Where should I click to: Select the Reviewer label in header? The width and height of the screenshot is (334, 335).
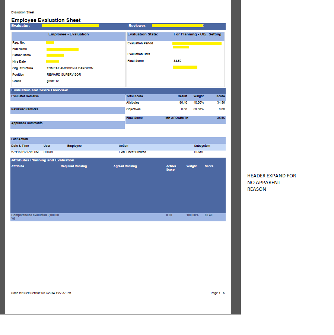click(x=137, y=26)
